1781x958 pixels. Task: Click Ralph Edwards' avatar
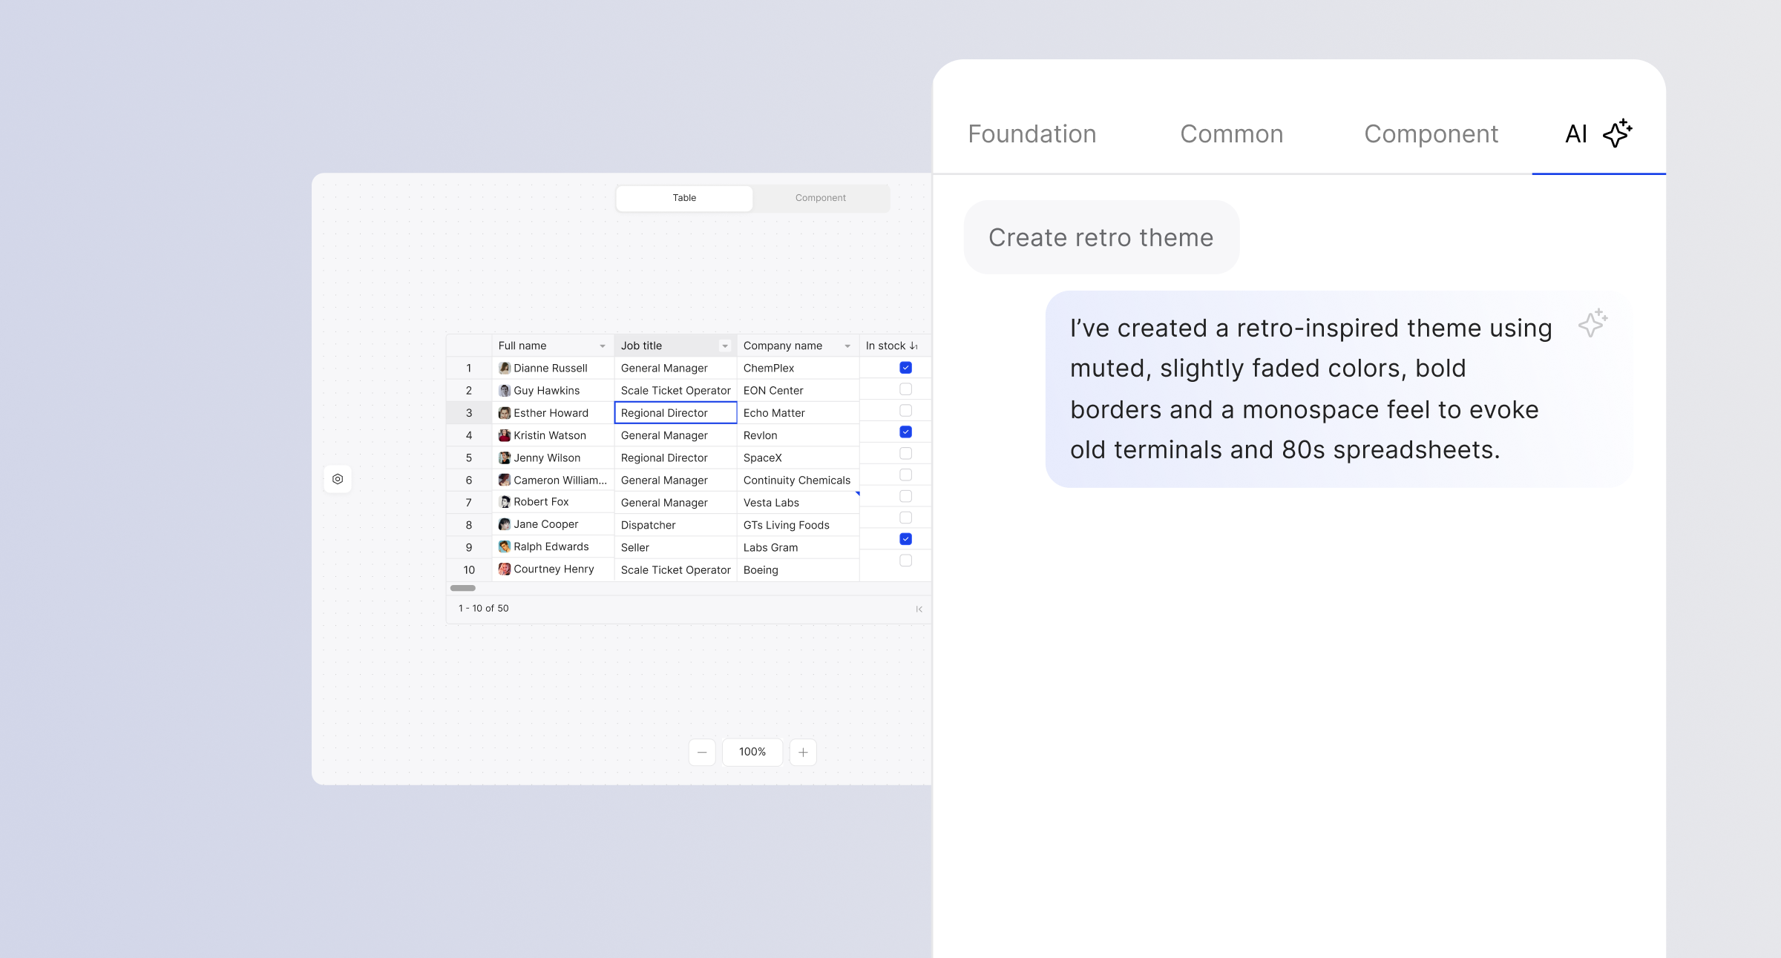point(505,546)
